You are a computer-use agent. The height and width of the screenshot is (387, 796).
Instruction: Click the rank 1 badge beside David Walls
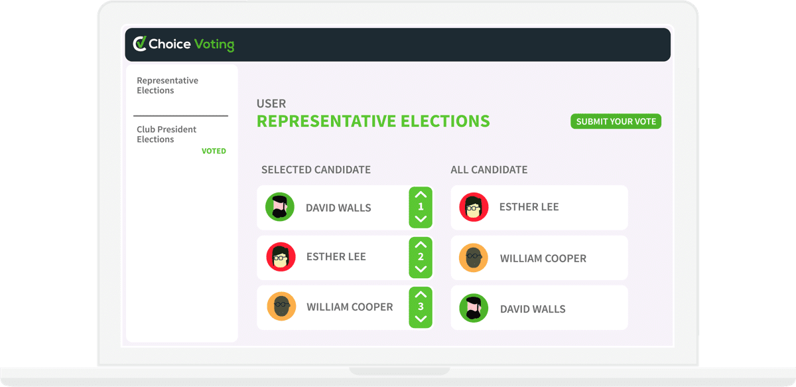[420, 207]
